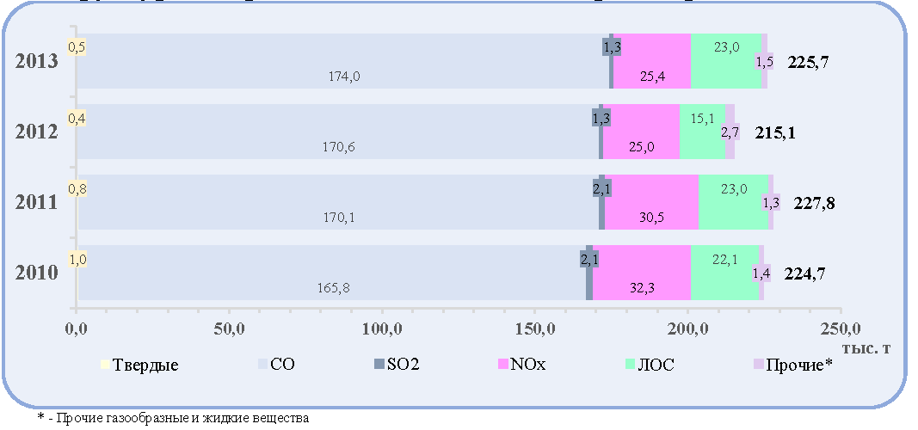Click the 2012 ЛОС segment 15,1

702,132
